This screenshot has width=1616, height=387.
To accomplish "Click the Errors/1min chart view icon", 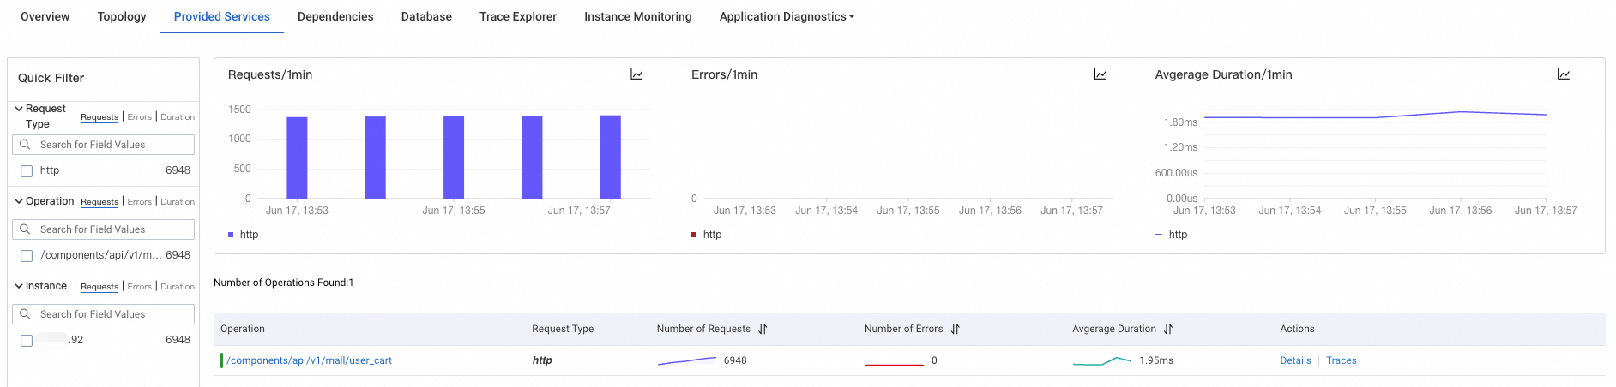I will 1100,74.
